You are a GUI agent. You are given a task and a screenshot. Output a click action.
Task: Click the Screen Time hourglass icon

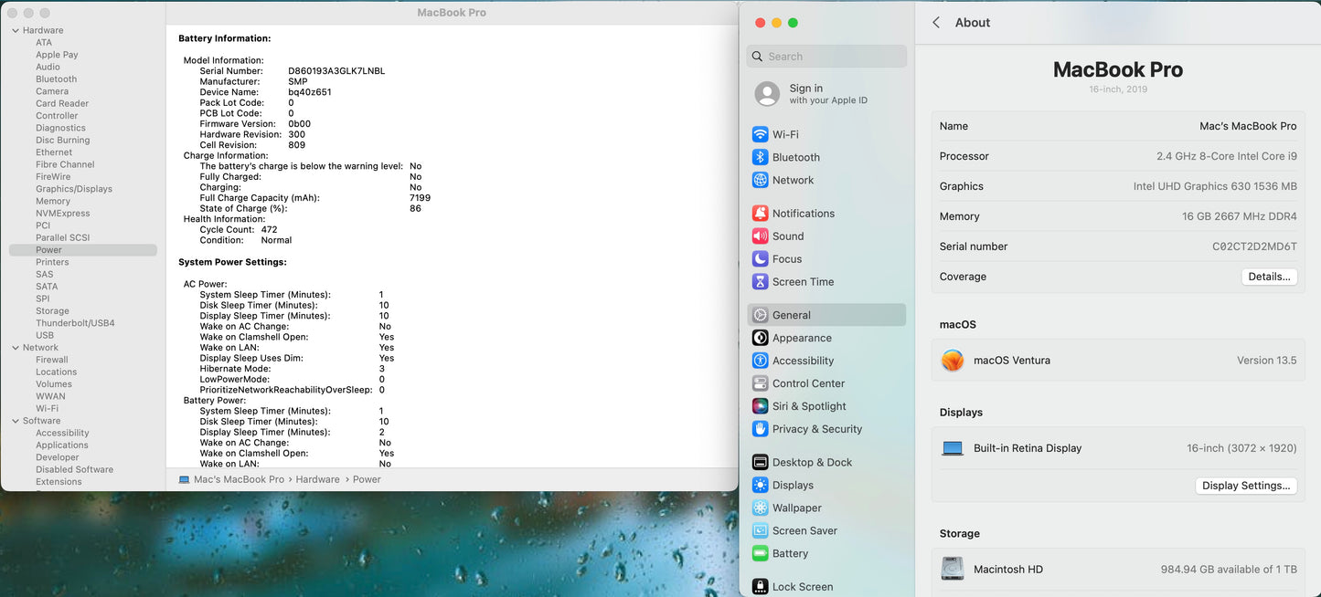tap(760, 282)
